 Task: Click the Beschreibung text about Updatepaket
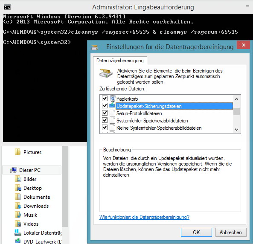coord(167,166)
